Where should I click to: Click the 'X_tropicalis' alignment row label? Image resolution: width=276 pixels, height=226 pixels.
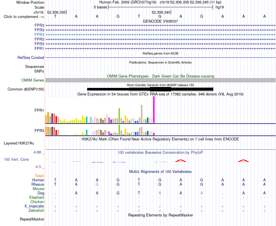click(x=34, y=206)
